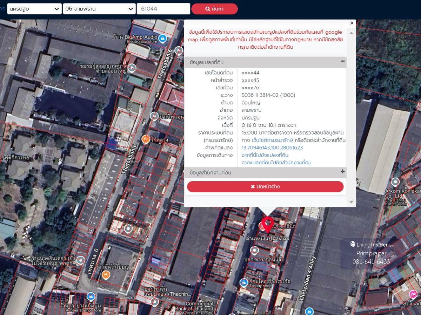Click the pink St apartment lodging icon
The width and height of the screenshot is (421, 315).
413,294
